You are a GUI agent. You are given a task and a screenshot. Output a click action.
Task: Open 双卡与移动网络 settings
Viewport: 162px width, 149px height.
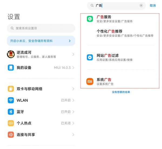41,89
